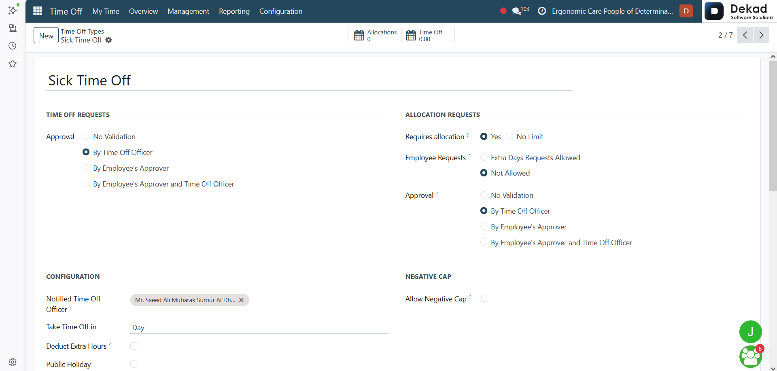This screenshot has width=777, height=371.
Task: Open the star favorites icon in left sidebar
Action: (x=13, y=64)
